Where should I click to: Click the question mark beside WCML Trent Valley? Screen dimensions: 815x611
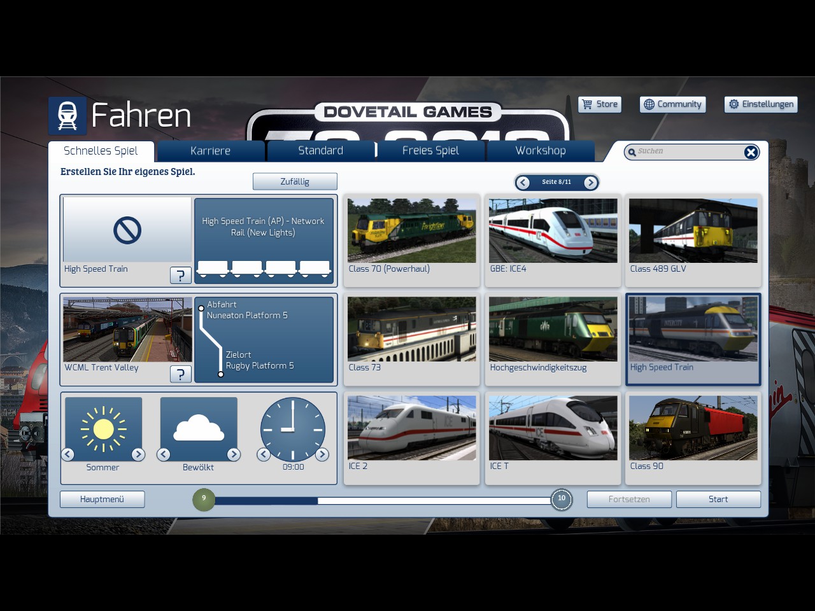point(181,374)
